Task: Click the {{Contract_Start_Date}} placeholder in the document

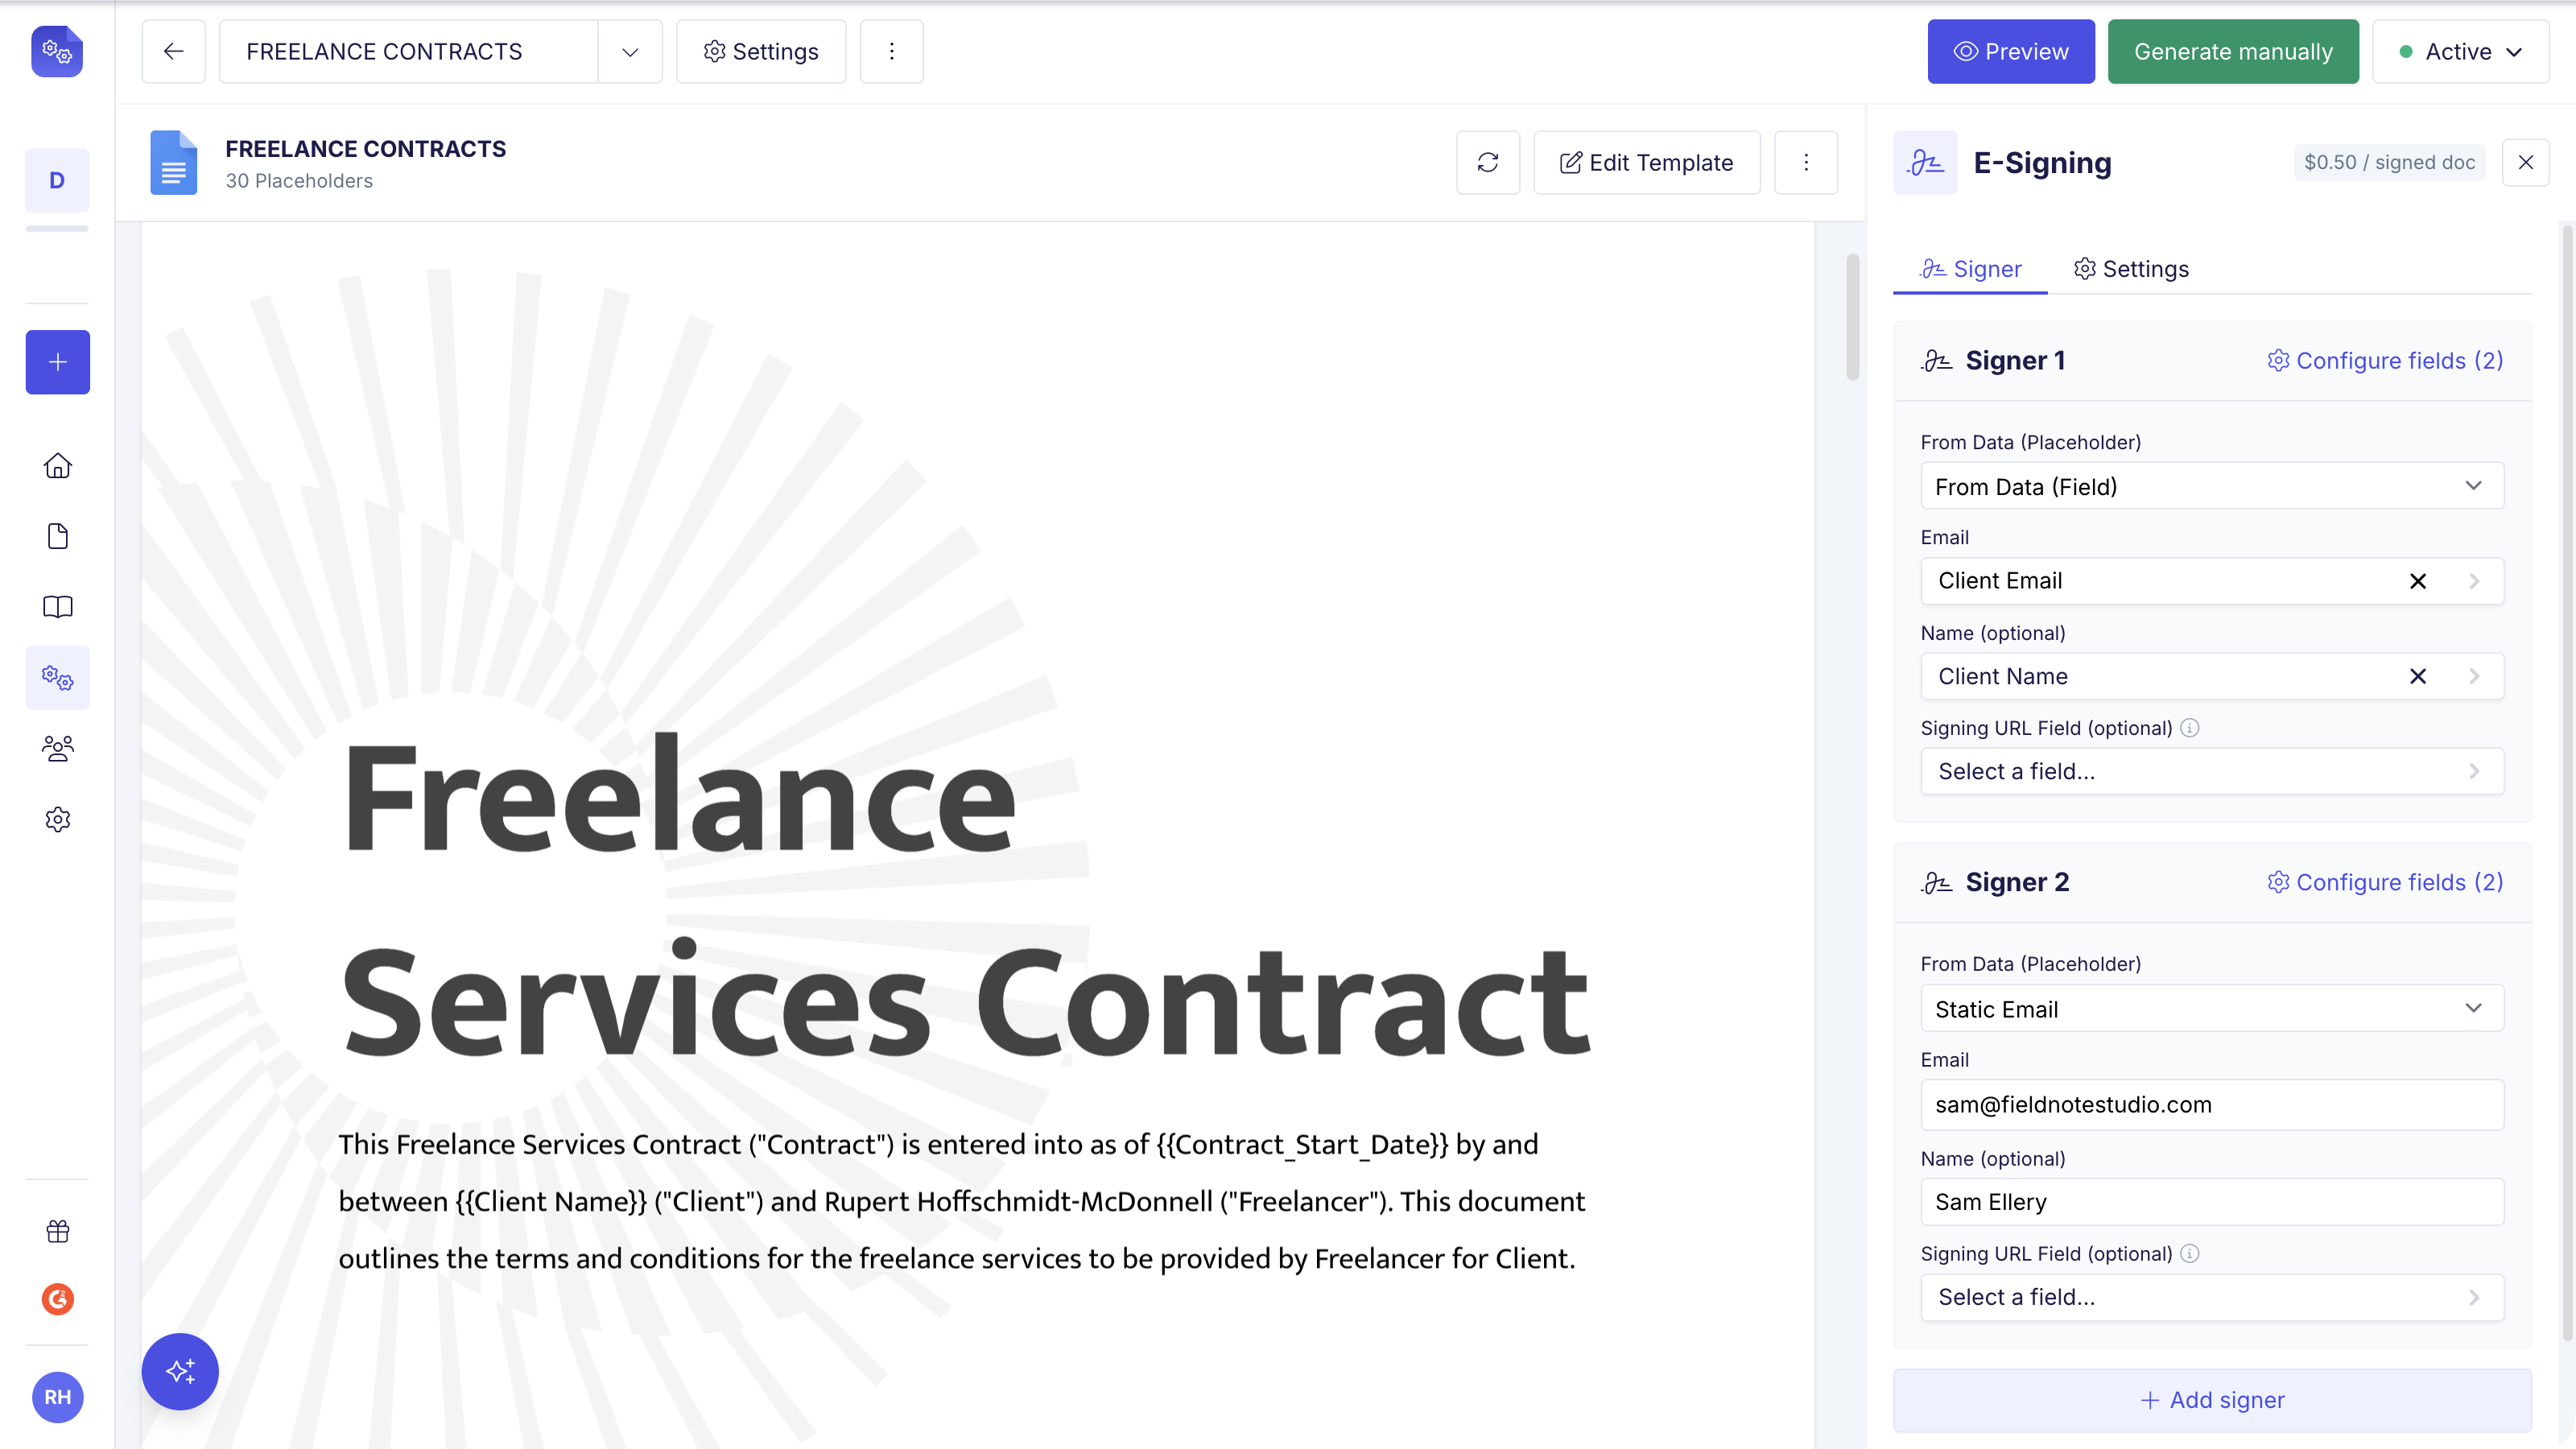Action: point(1302,1144)
